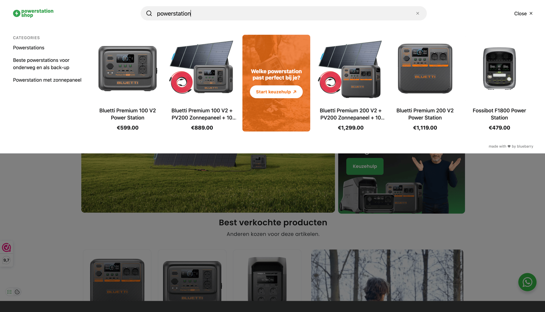Open the checklist preferences icon
This screenshot has height=312, width=545.
point(10,292)
